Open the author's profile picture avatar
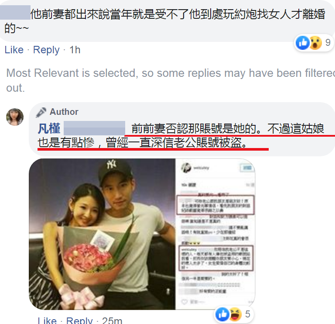Screen dimensions: 335x324 [15, 117]
